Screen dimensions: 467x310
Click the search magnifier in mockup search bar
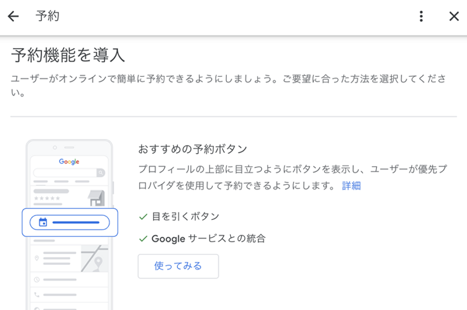100,172
